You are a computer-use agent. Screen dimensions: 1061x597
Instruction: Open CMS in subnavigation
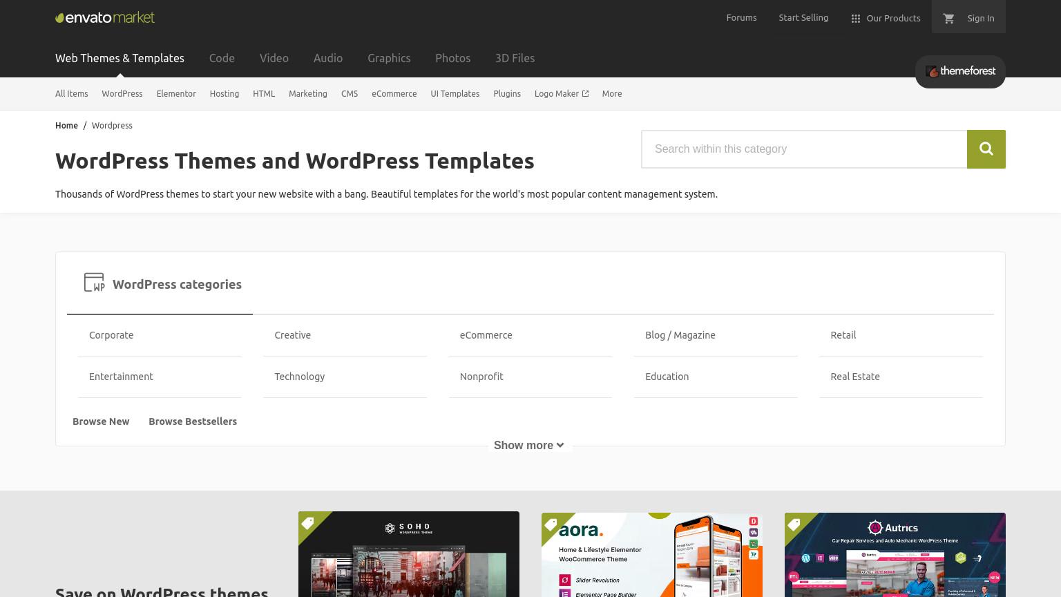click(350, 94)
